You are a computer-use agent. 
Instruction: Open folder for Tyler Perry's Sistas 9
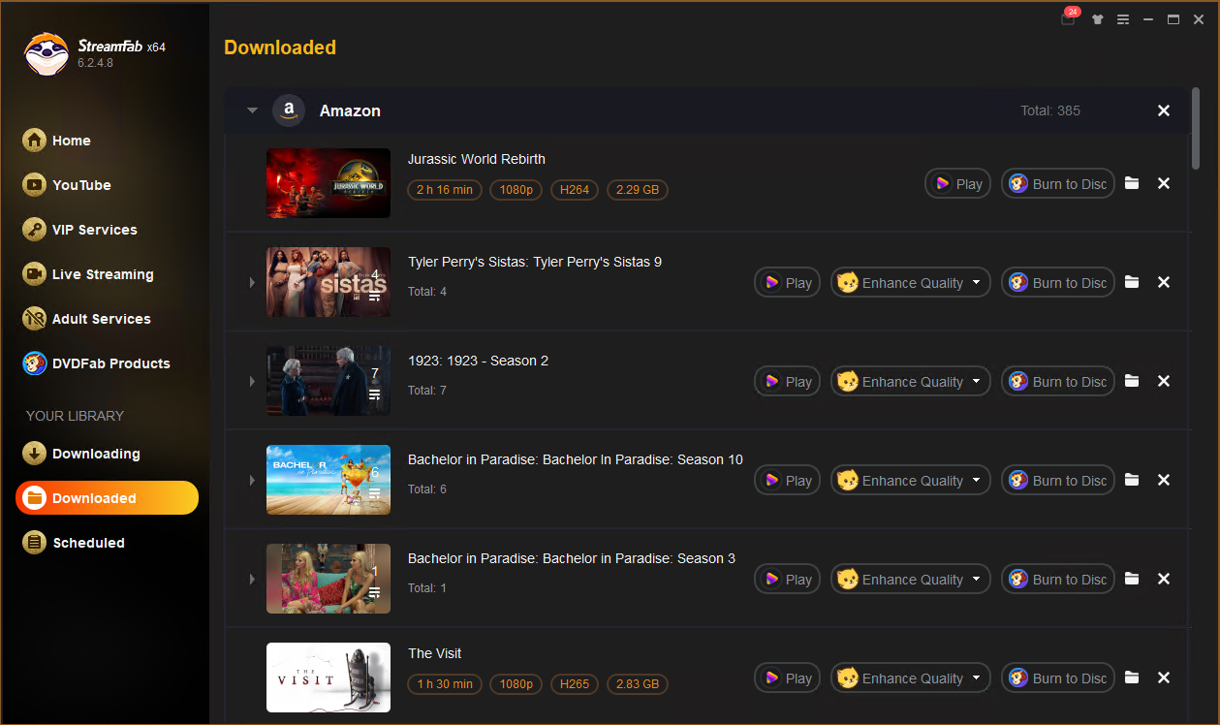tap(1132, 282)
